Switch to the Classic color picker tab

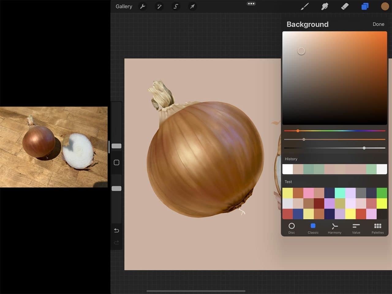point(313,228)
